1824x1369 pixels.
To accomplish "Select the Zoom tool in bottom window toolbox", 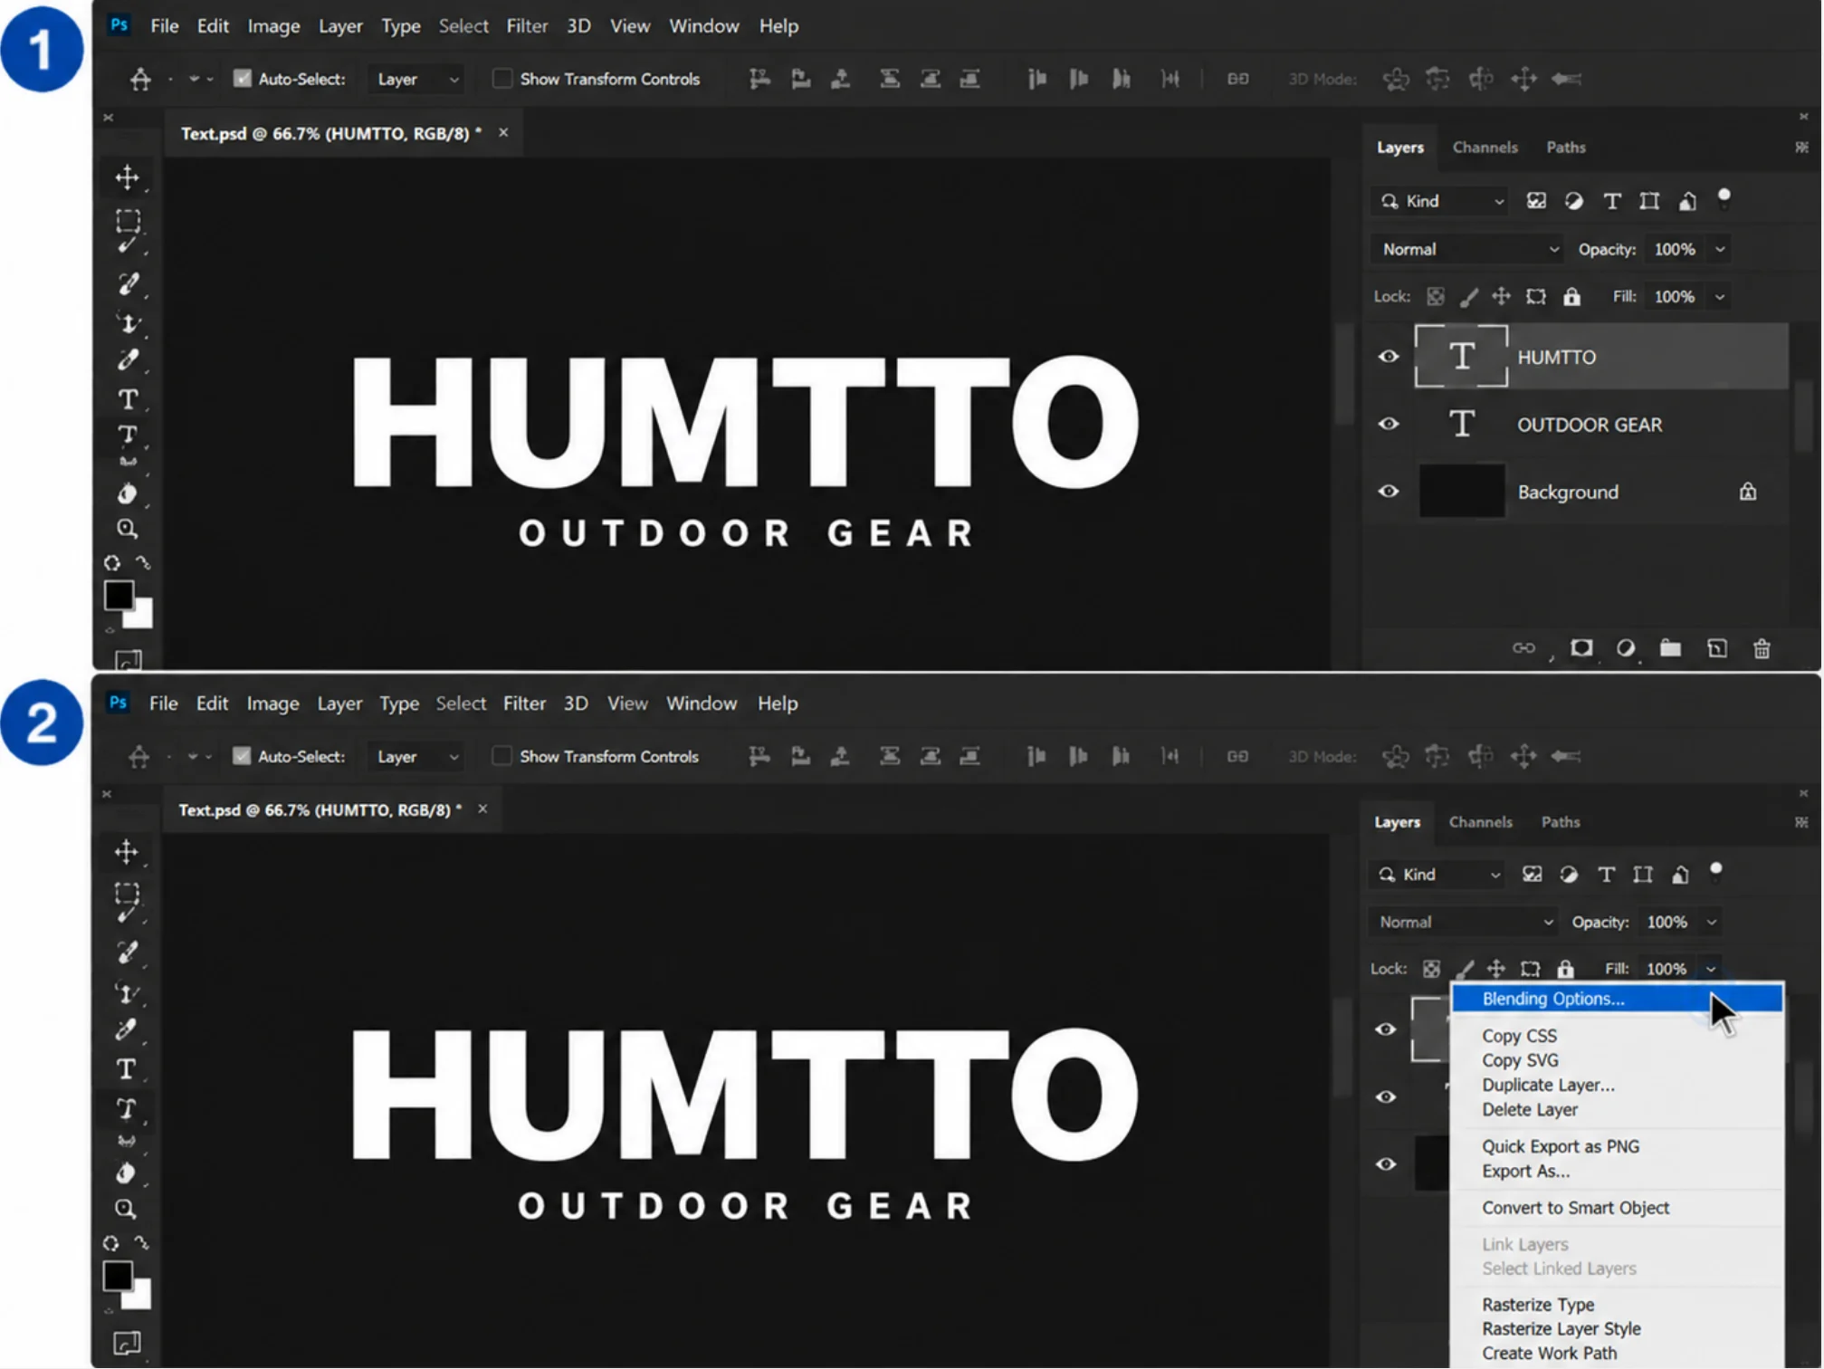I will coord(126,1209).
